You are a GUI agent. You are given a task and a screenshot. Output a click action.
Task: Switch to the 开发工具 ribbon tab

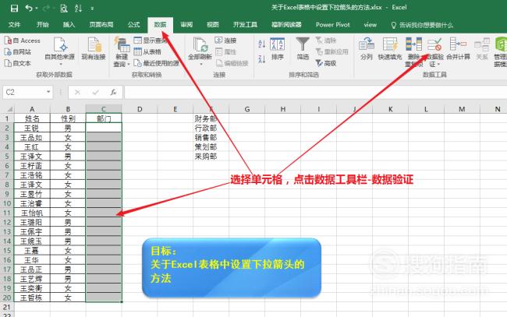(x=245, y=24)
